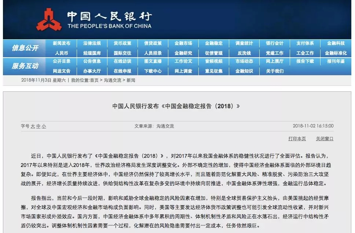This screenshot has height=233, width=355.
Task: Open 公告信息 in service menu
Action: pyautogui.click(x=92, y=61)
